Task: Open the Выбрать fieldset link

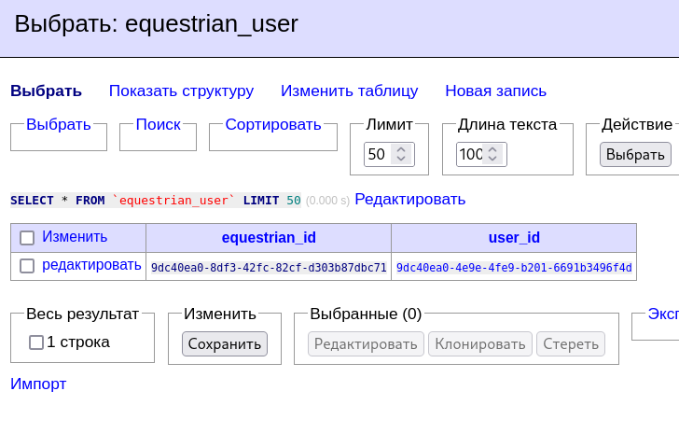Action: [x=58, y=125]
